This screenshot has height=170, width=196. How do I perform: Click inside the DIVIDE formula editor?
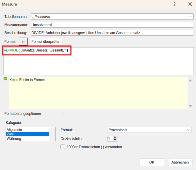point(98,62)
